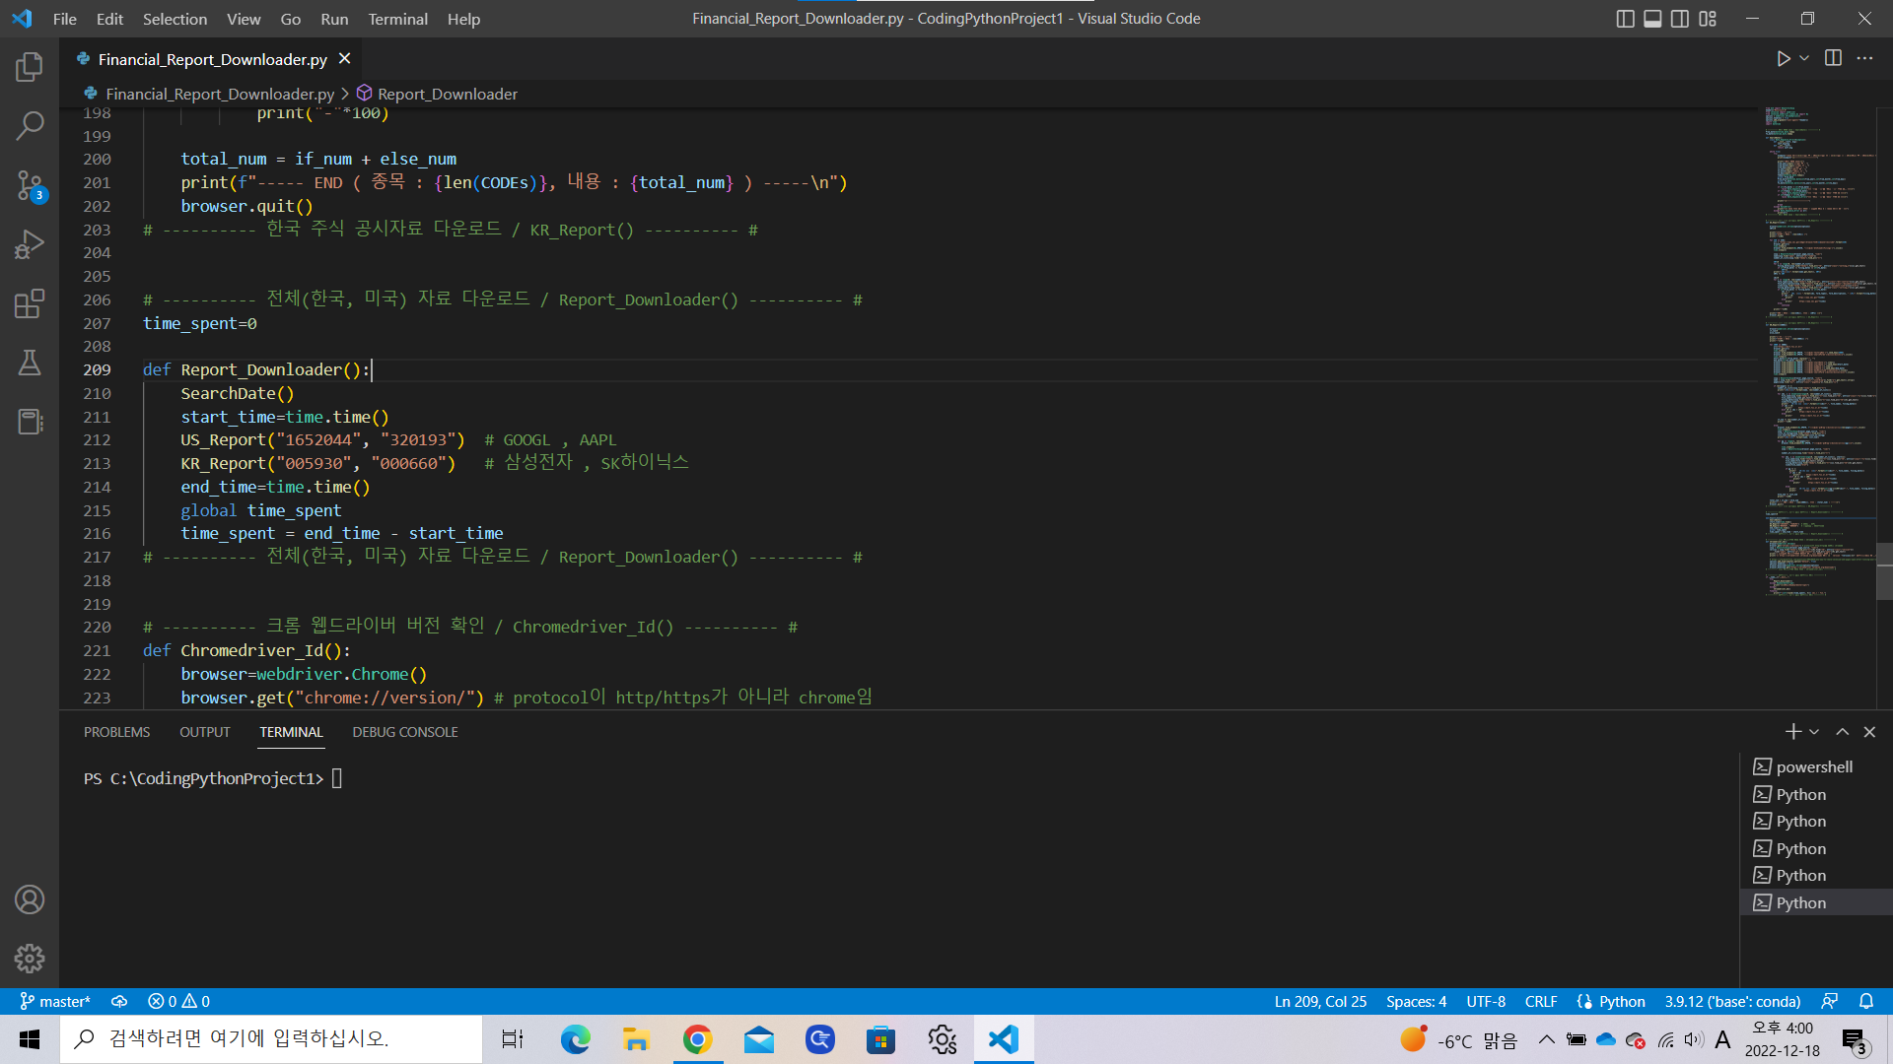Open the Mail app from taskbar
The height and width of the screenshot is (1064, 1893).
(x=758, y=1039)
